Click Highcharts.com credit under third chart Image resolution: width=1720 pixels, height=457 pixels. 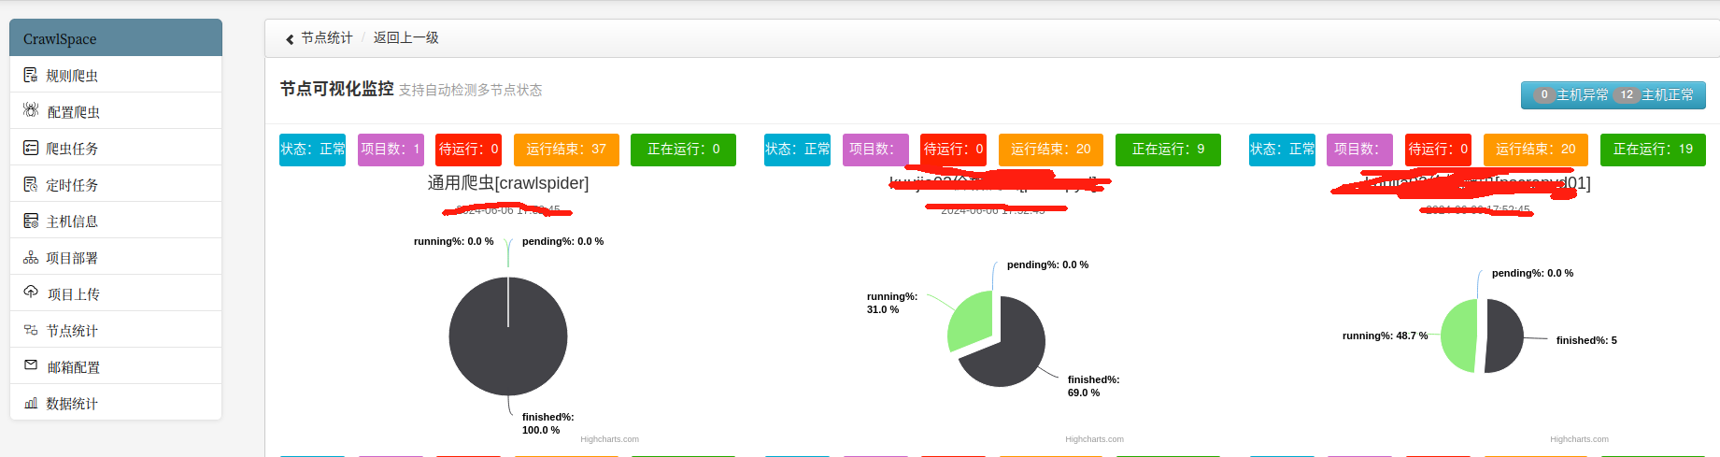coord(1579,439)
